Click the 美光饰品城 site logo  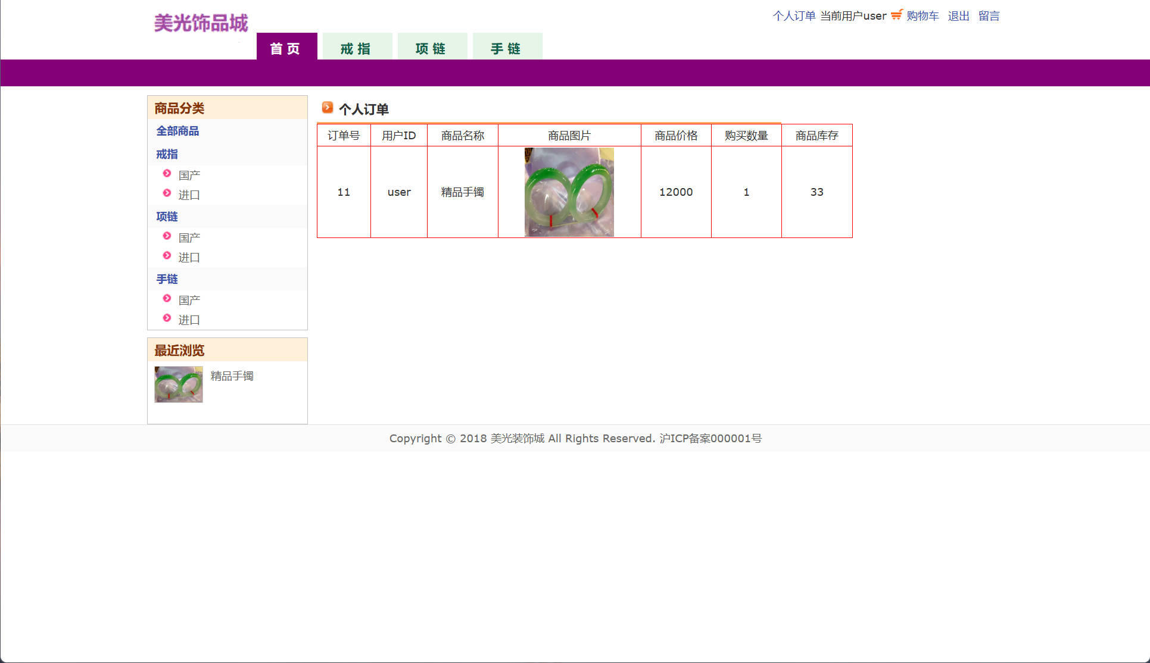pyautogui.click(x=201, y=23)
